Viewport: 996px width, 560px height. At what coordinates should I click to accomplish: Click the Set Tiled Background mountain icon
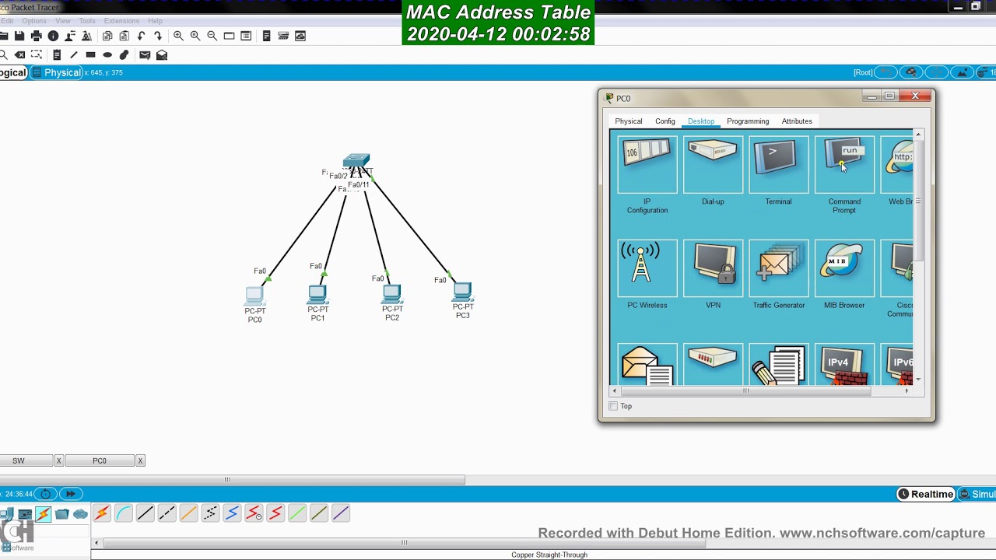[x=963, y=72]
